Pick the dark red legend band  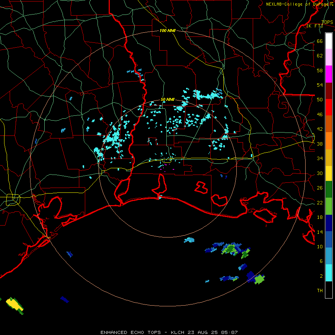point(329,90)
